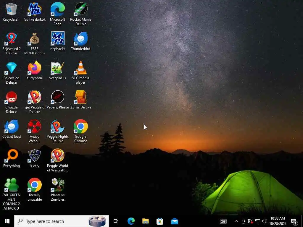303x227 pixels.
Task: Select the Plants vs Zombies icon
Action: pos(58,185)
